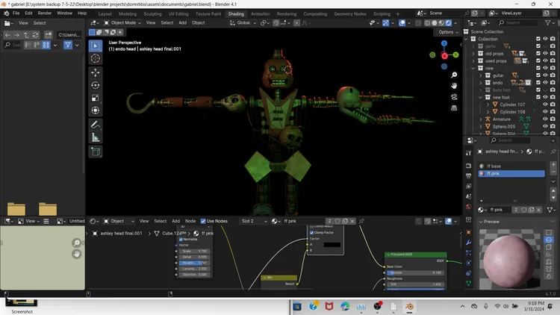Open the Render properties tab
Viewport: 560px width, 315px height.
point(469,166)
